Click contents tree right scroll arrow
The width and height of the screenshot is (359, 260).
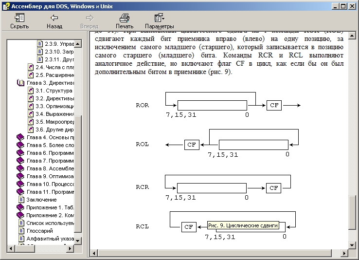(x=70, y=248)
